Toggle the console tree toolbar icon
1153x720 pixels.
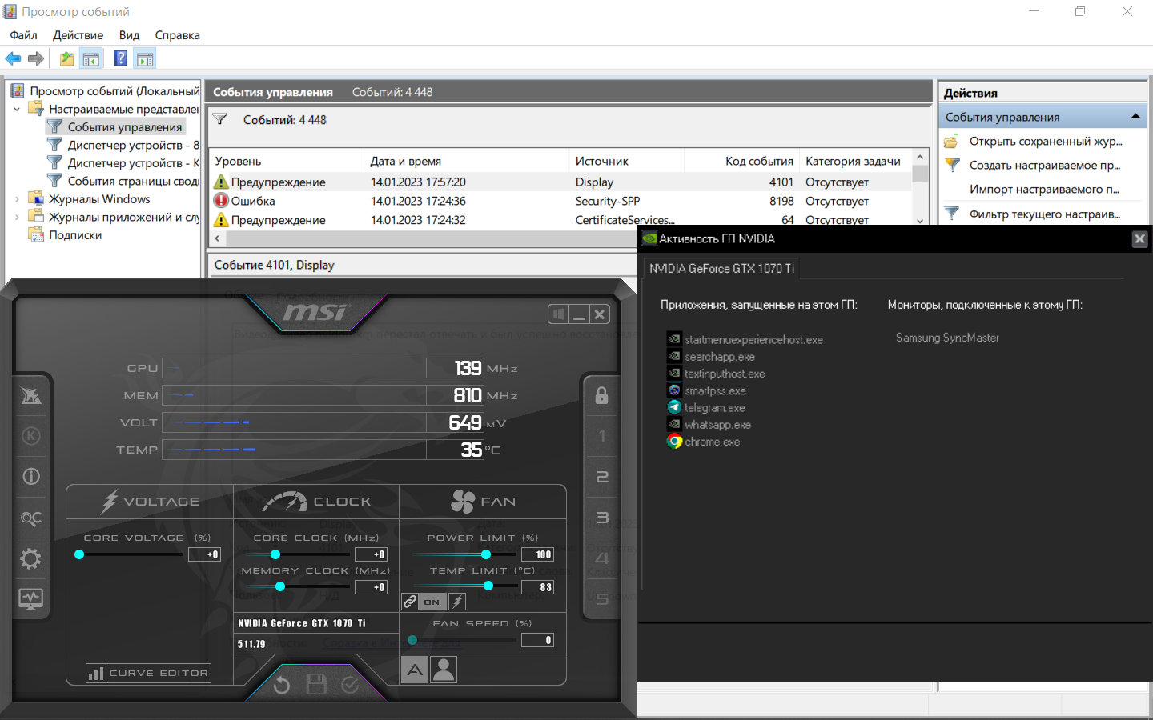[x=91, y=58]
